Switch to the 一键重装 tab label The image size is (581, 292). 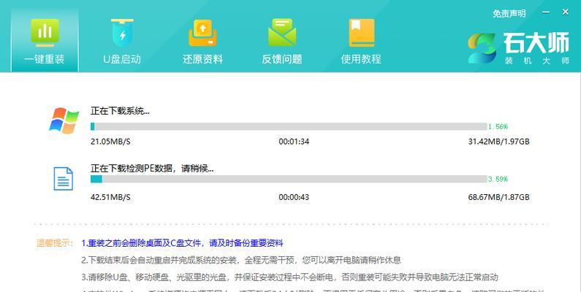[45, 59]
